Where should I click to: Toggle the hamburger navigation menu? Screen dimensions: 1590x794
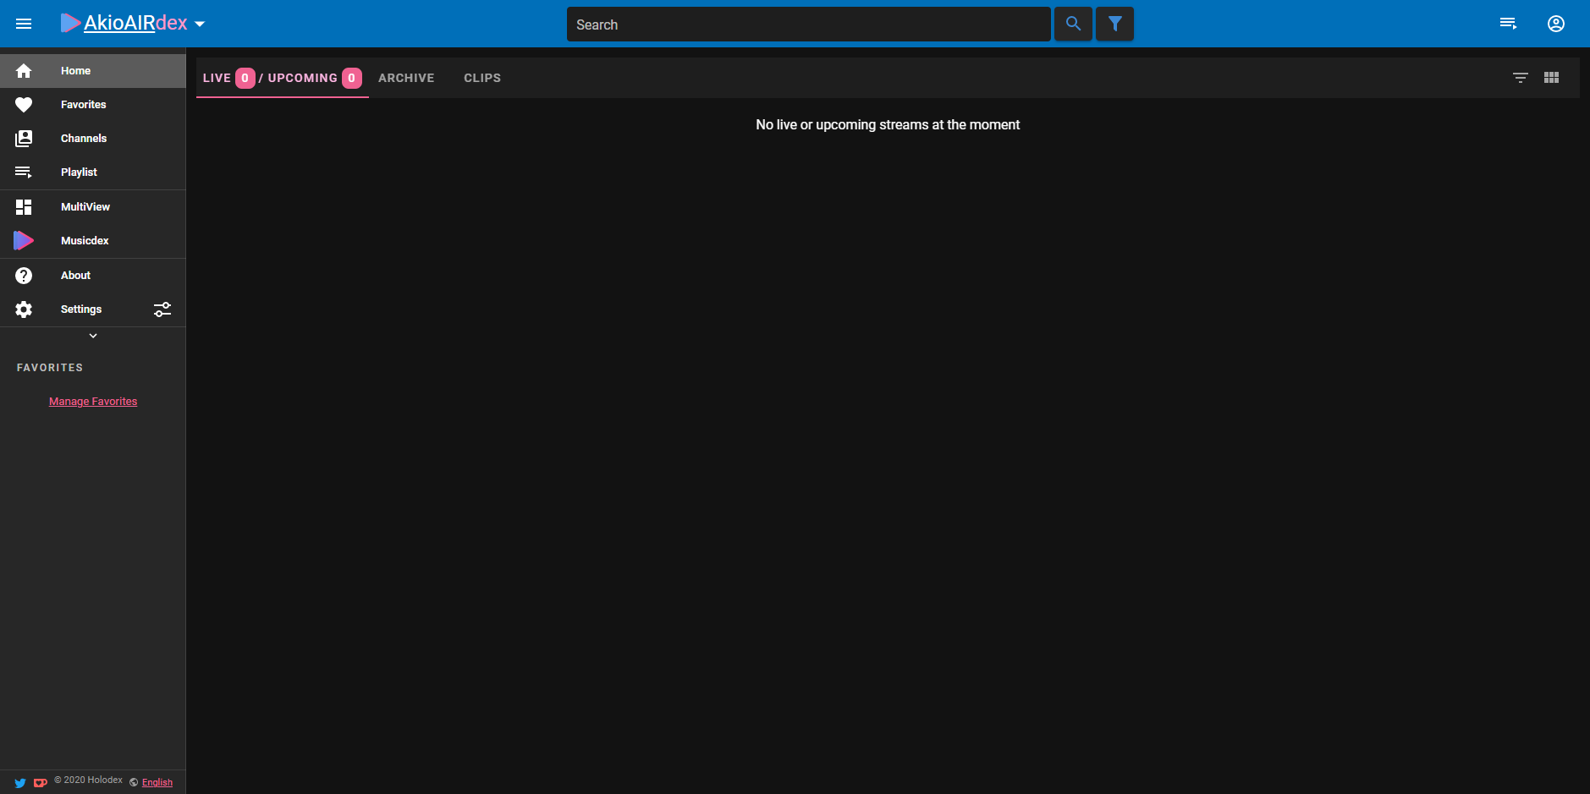pyautogui.click(x=24, y=24)
